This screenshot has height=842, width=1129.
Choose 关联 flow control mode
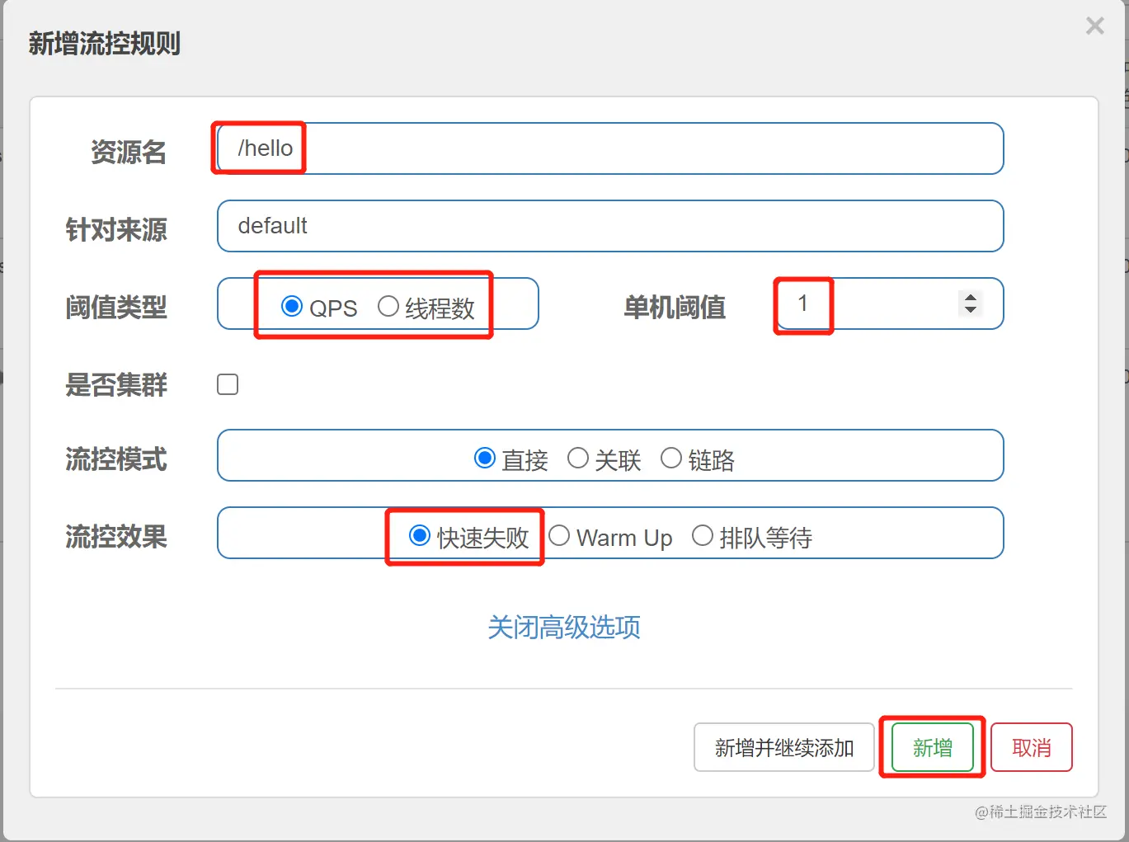578,458
